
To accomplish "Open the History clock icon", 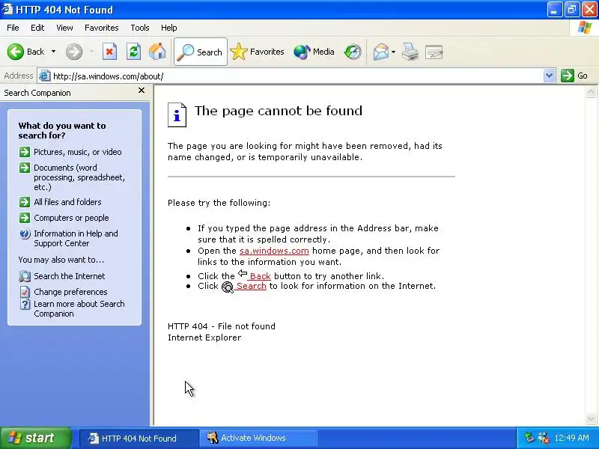I will click(352, 52).
